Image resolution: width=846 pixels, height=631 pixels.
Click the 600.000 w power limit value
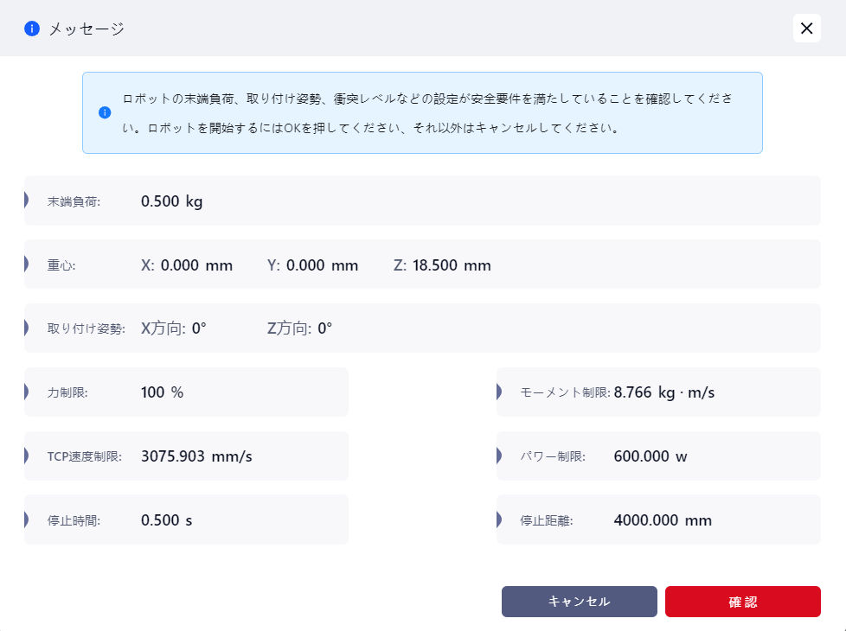[x=650, y=456]
